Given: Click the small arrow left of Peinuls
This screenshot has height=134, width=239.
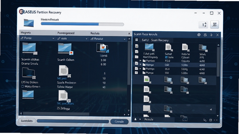Looking at the screenshot, I should tap(140, 119).
